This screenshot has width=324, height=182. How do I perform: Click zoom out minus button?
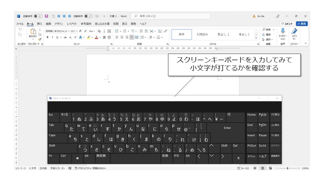tap(276, 168)
